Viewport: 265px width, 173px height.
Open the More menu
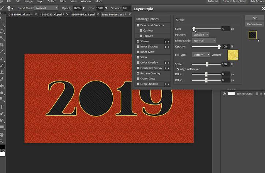pos(99,1)
